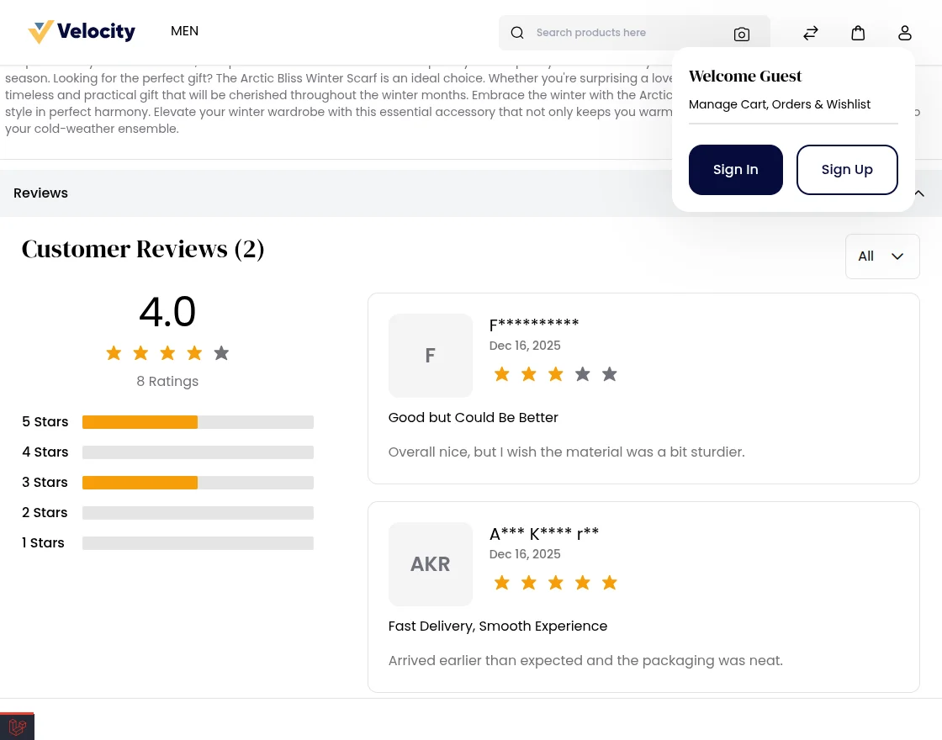Click the Velocity logo
Image resolution: width=942 pixels, height=740 pixels.
point(82,32)
